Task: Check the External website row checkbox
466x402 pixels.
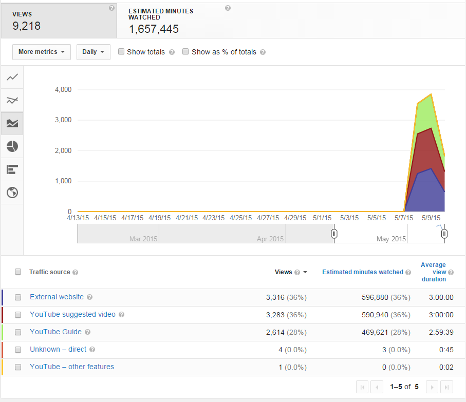Action: 18,297
